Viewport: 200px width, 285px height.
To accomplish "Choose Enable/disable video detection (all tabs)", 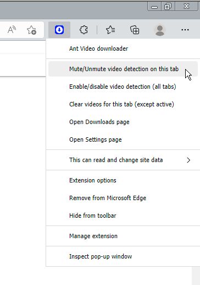I will (123, 87).
